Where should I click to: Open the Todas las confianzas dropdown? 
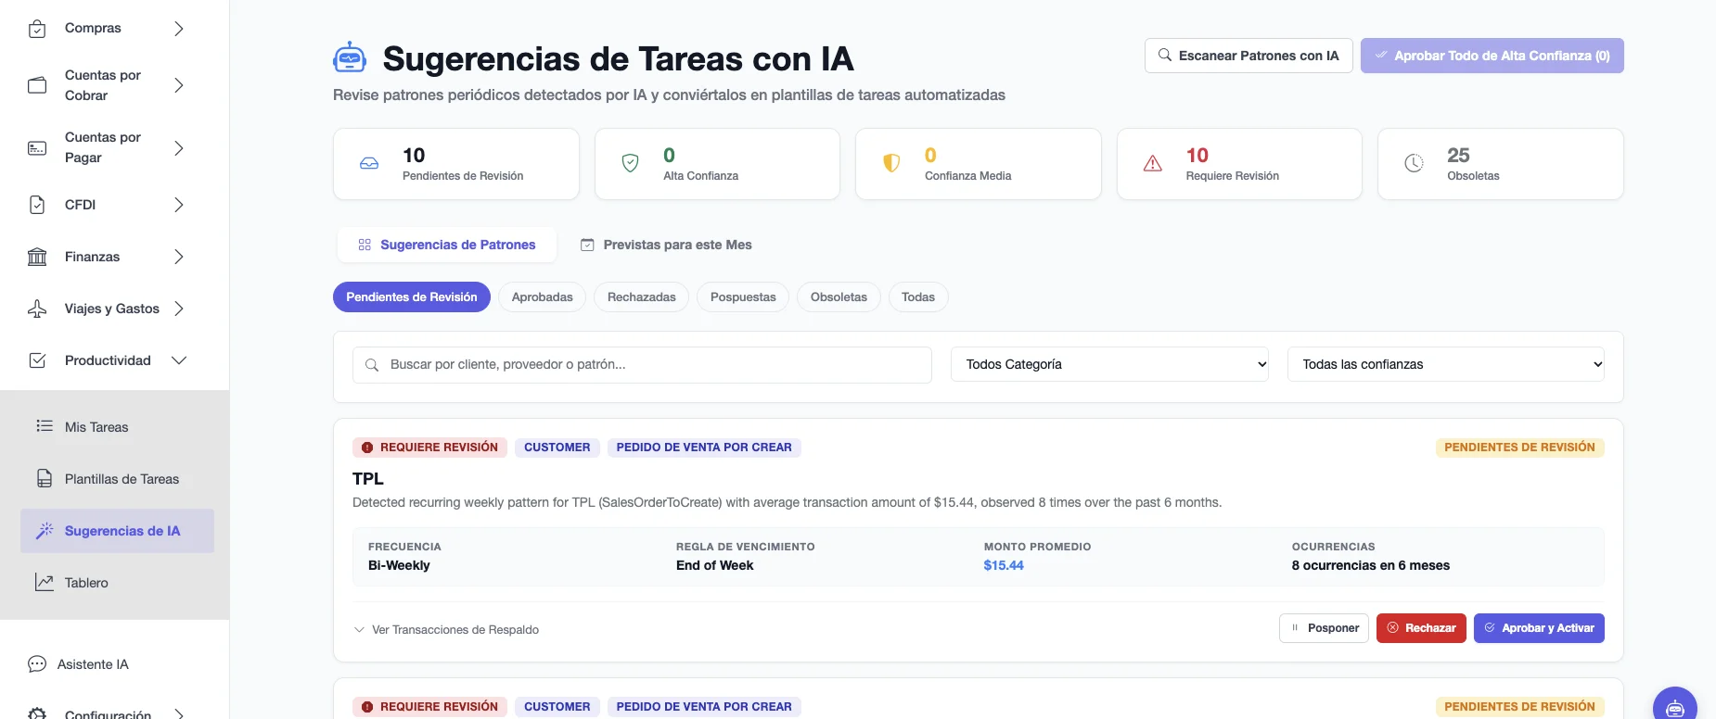[1446, 364]
